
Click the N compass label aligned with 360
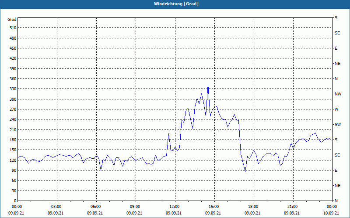(336, 79)
